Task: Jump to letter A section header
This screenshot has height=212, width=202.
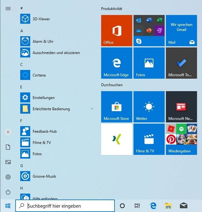Action: click(22, 31)
